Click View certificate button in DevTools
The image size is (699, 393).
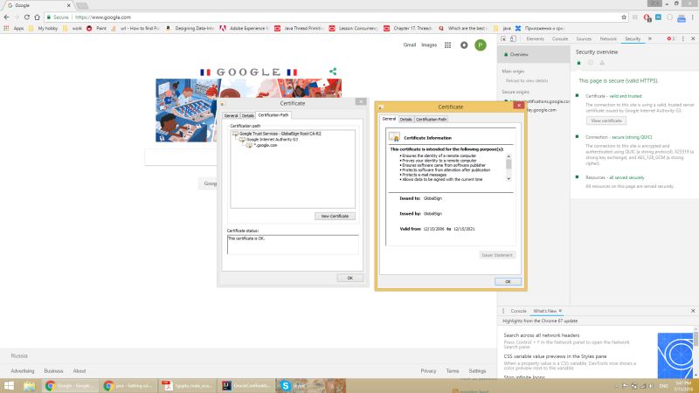(606, 121)
